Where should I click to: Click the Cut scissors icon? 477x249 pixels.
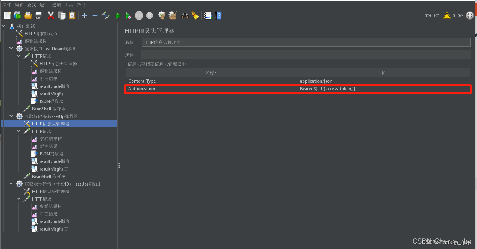51,15
